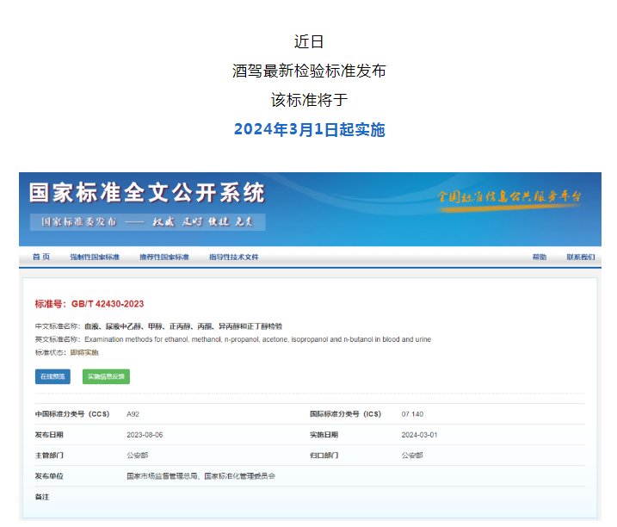Click the English standard name starting with Examination methods
617x527 pixels.
(257, 339)
